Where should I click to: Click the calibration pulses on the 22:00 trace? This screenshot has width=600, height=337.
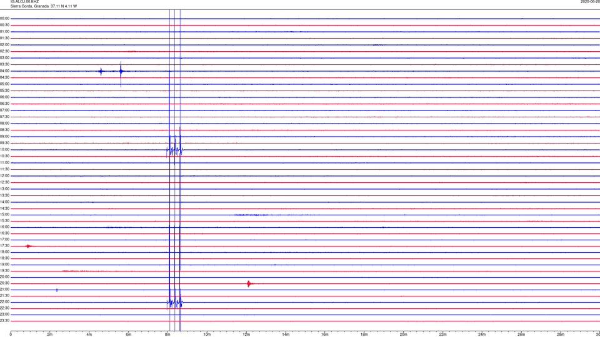(x=175, y=303)
